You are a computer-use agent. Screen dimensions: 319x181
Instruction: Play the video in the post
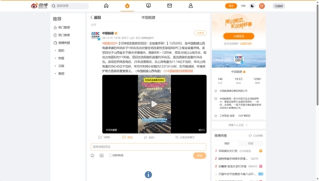(x=154, y=104)
